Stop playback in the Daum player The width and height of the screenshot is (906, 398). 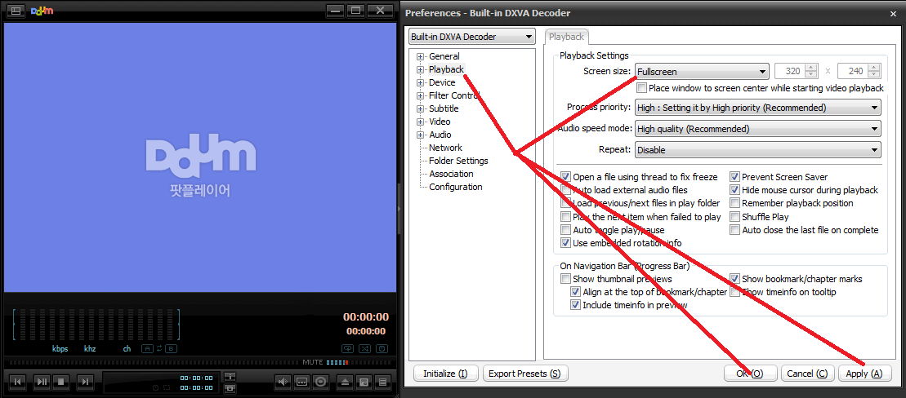point(61,381)
